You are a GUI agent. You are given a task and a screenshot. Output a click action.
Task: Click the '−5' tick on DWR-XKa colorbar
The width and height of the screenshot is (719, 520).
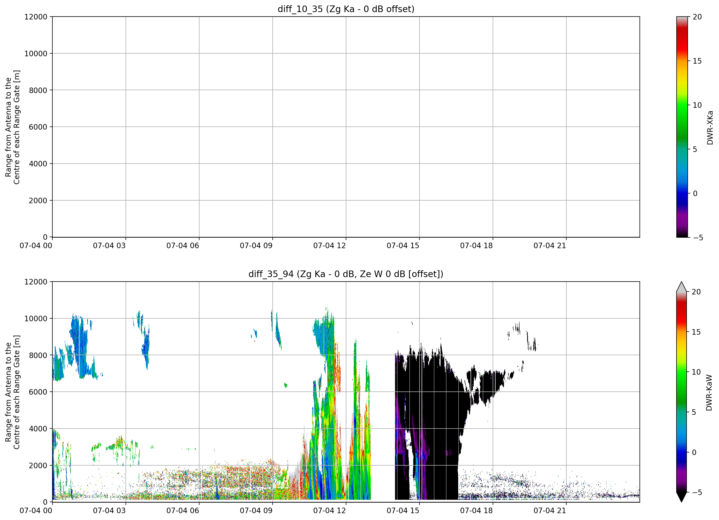tap(698, 237)
